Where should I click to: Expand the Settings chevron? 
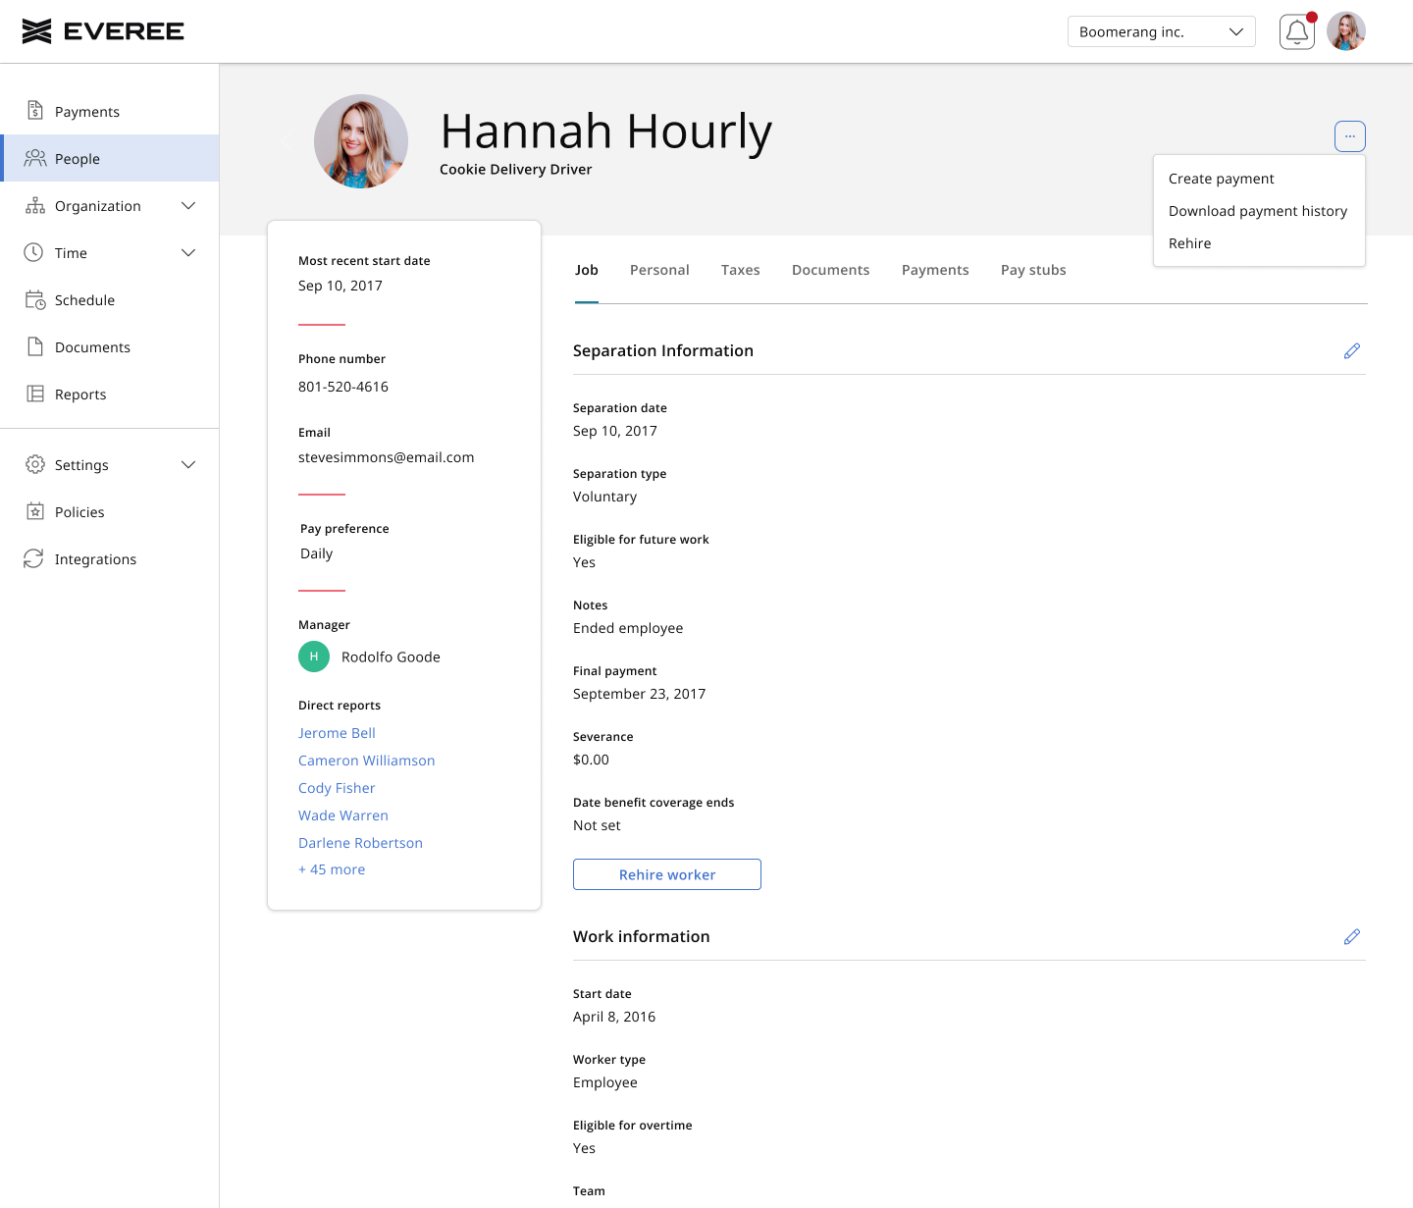tap(188, 464)
